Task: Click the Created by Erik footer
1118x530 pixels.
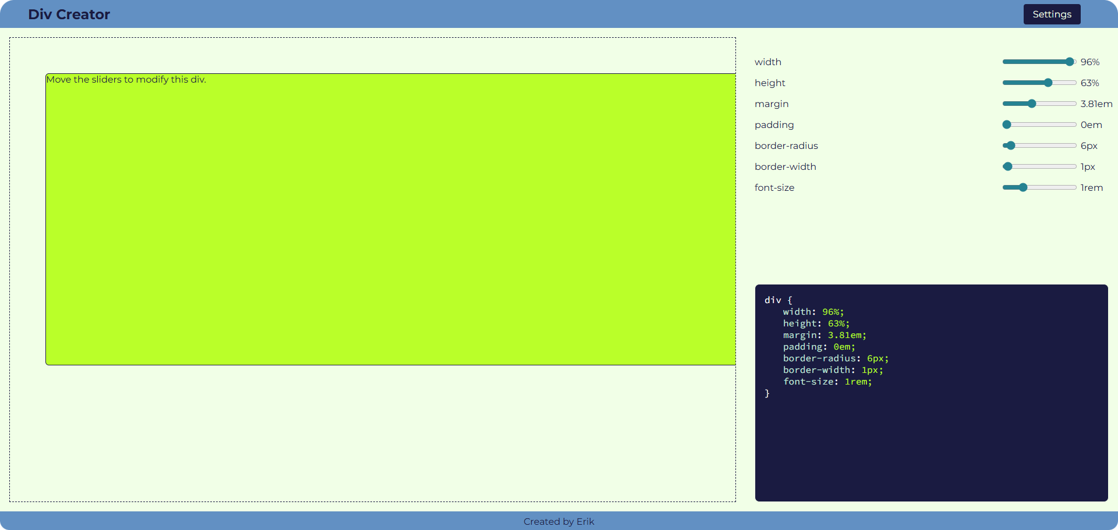Action: (x=558, y=521)
